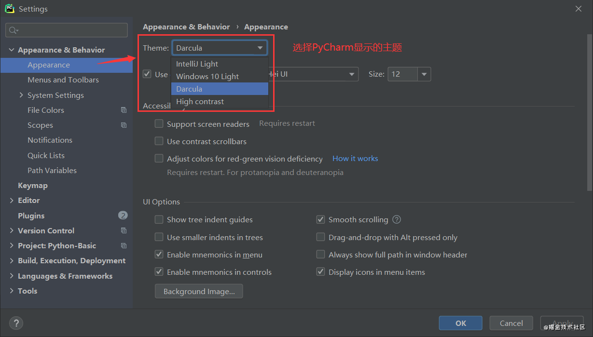Click the search magnifier icon
Image resolution: width=593 pixels, height=337 pixels.
coord(13,30)
